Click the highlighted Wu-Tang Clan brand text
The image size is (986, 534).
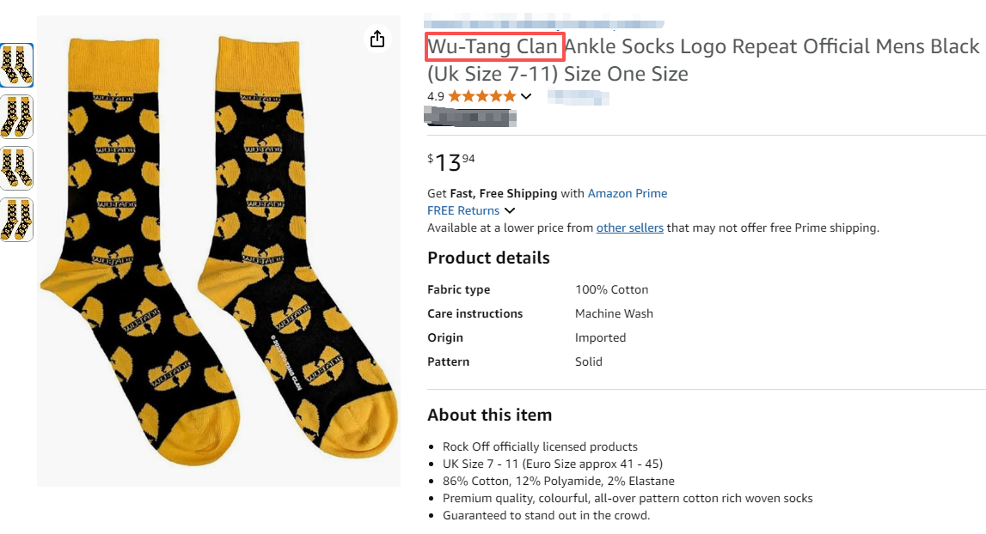(x=494, y=46)
